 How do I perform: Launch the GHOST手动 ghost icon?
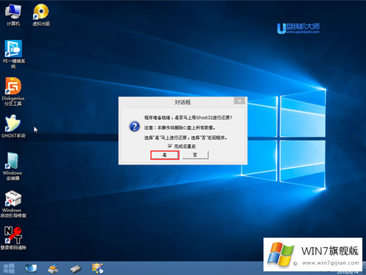tap(13, 127)
